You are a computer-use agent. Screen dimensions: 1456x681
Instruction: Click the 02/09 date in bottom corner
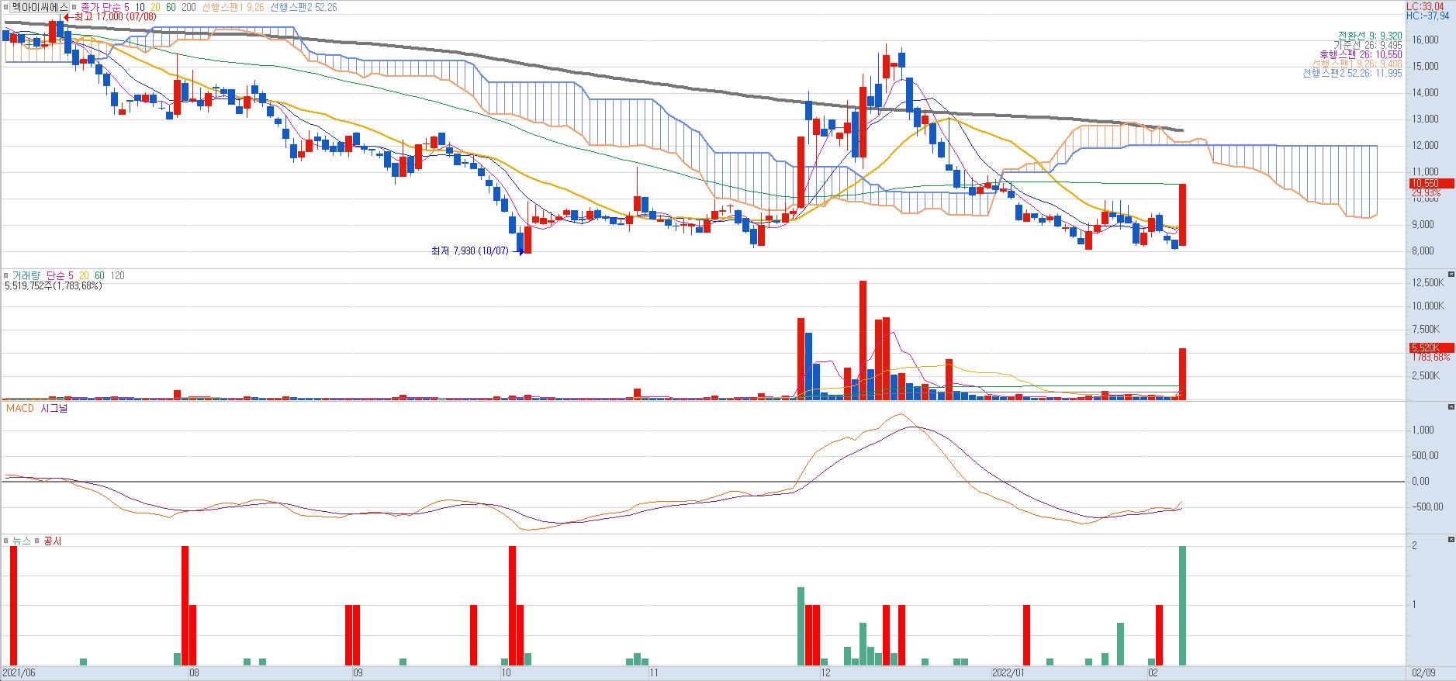pos(1424,673)
